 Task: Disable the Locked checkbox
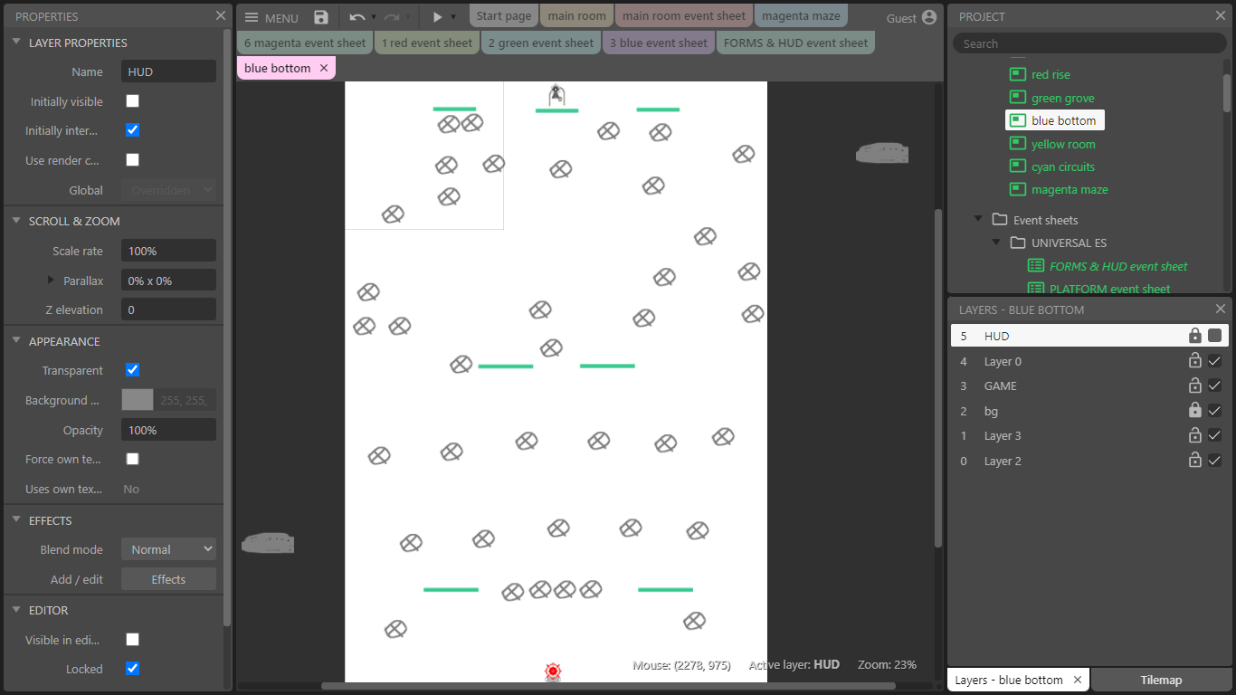click(132, 669)
